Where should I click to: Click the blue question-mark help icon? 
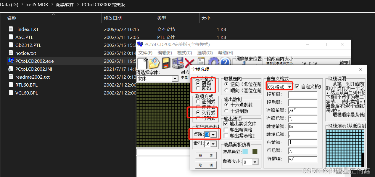click(x=225, y=61)
